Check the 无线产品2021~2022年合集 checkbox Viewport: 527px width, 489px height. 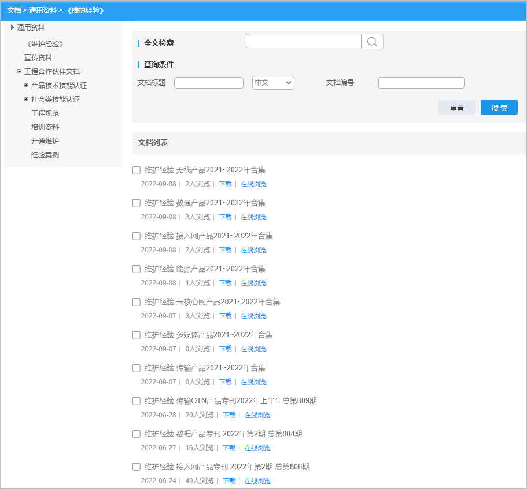[x=137, y=170]
